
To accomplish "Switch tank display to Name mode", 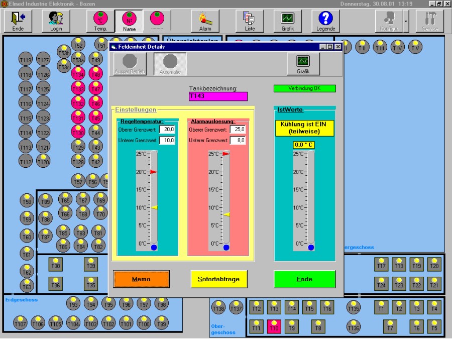I will click(129, 21).
